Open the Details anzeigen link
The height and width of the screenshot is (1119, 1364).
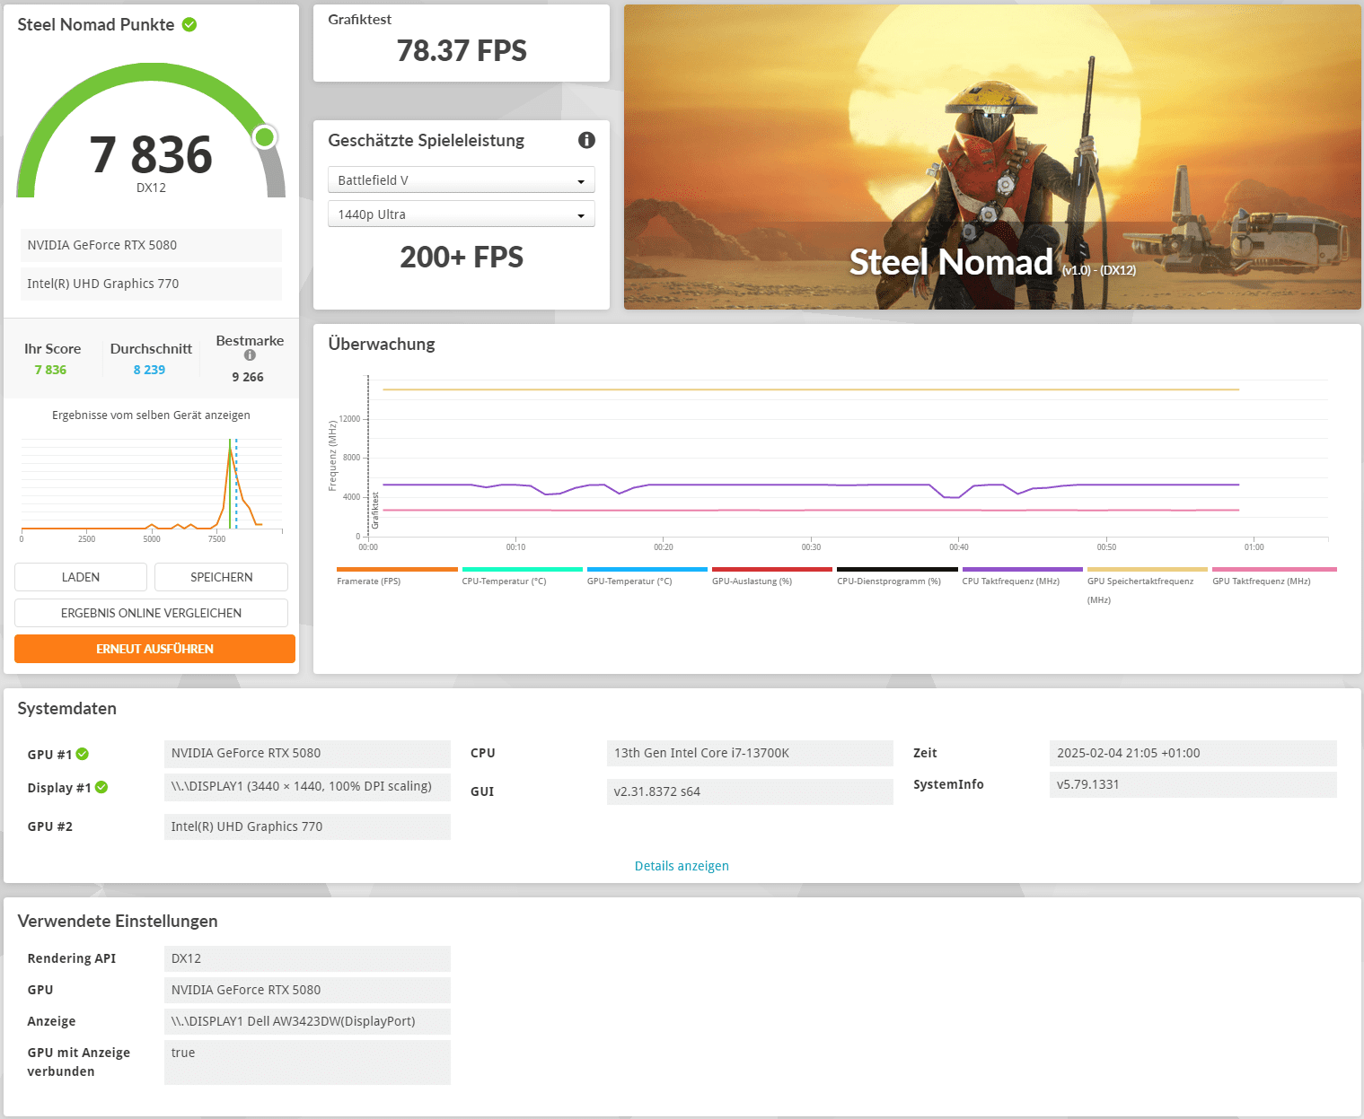[682, 866]
